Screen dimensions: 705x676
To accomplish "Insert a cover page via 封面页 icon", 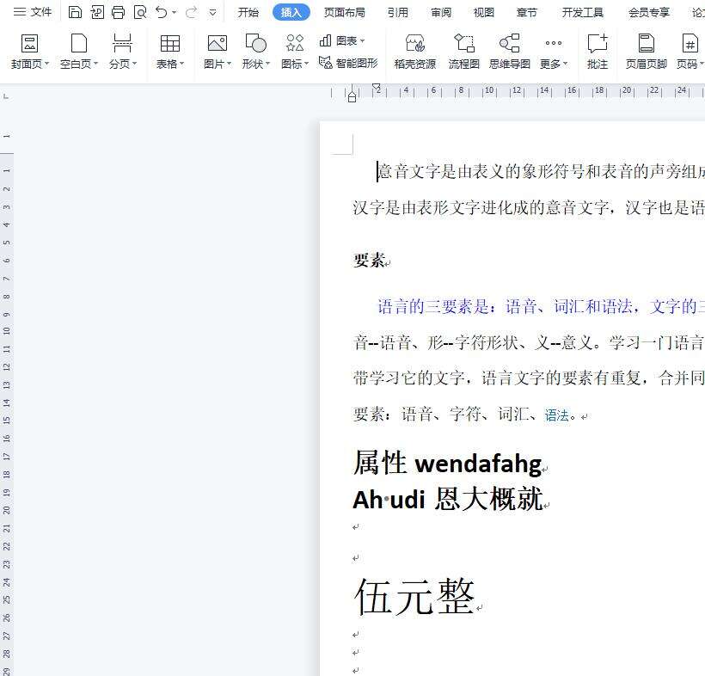I will coord(30,44).
